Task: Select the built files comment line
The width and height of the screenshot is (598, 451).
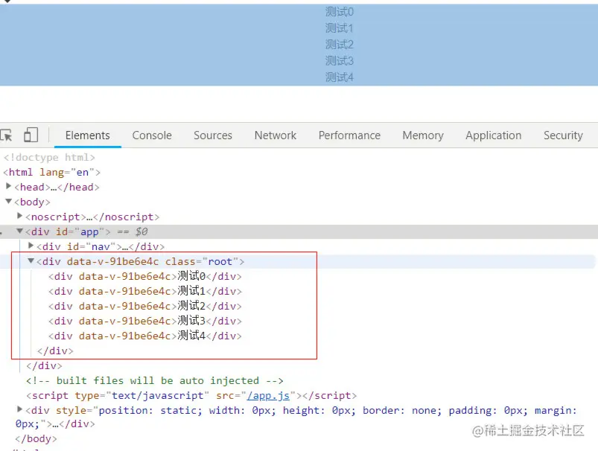Action: click(x=154, y=381)
